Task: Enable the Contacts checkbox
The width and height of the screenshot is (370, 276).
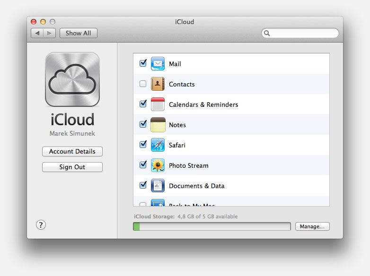Action: pyautogui.click(x=143, y=84)
